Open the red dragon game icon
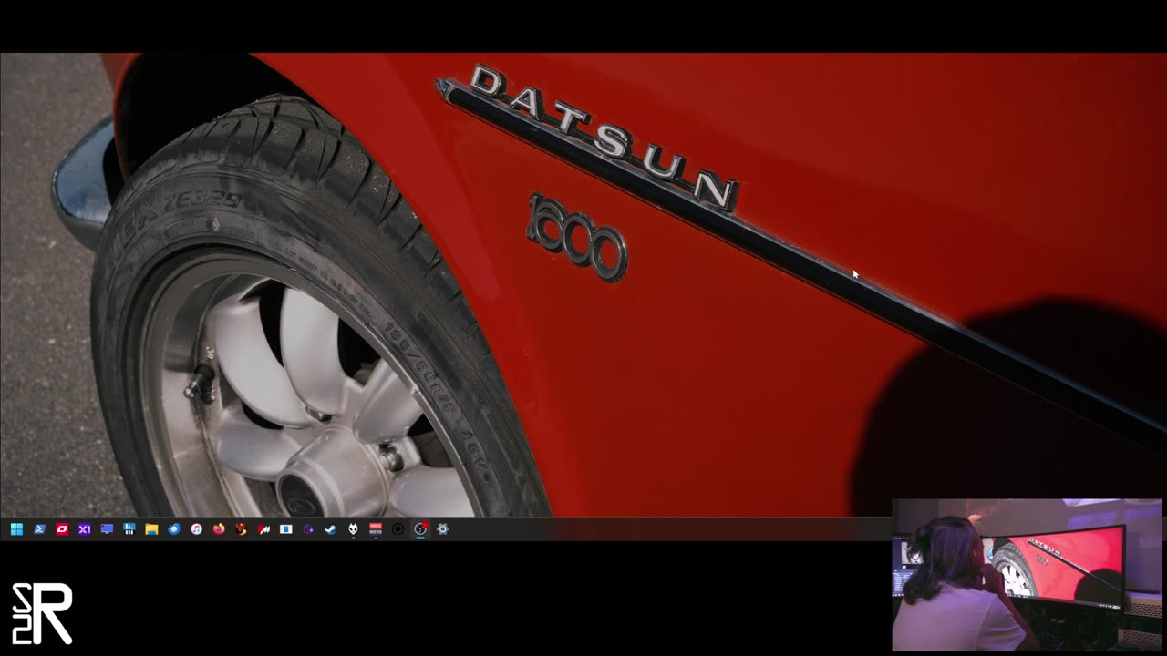Screen dimensions: 1167x656 coord(241,528)
